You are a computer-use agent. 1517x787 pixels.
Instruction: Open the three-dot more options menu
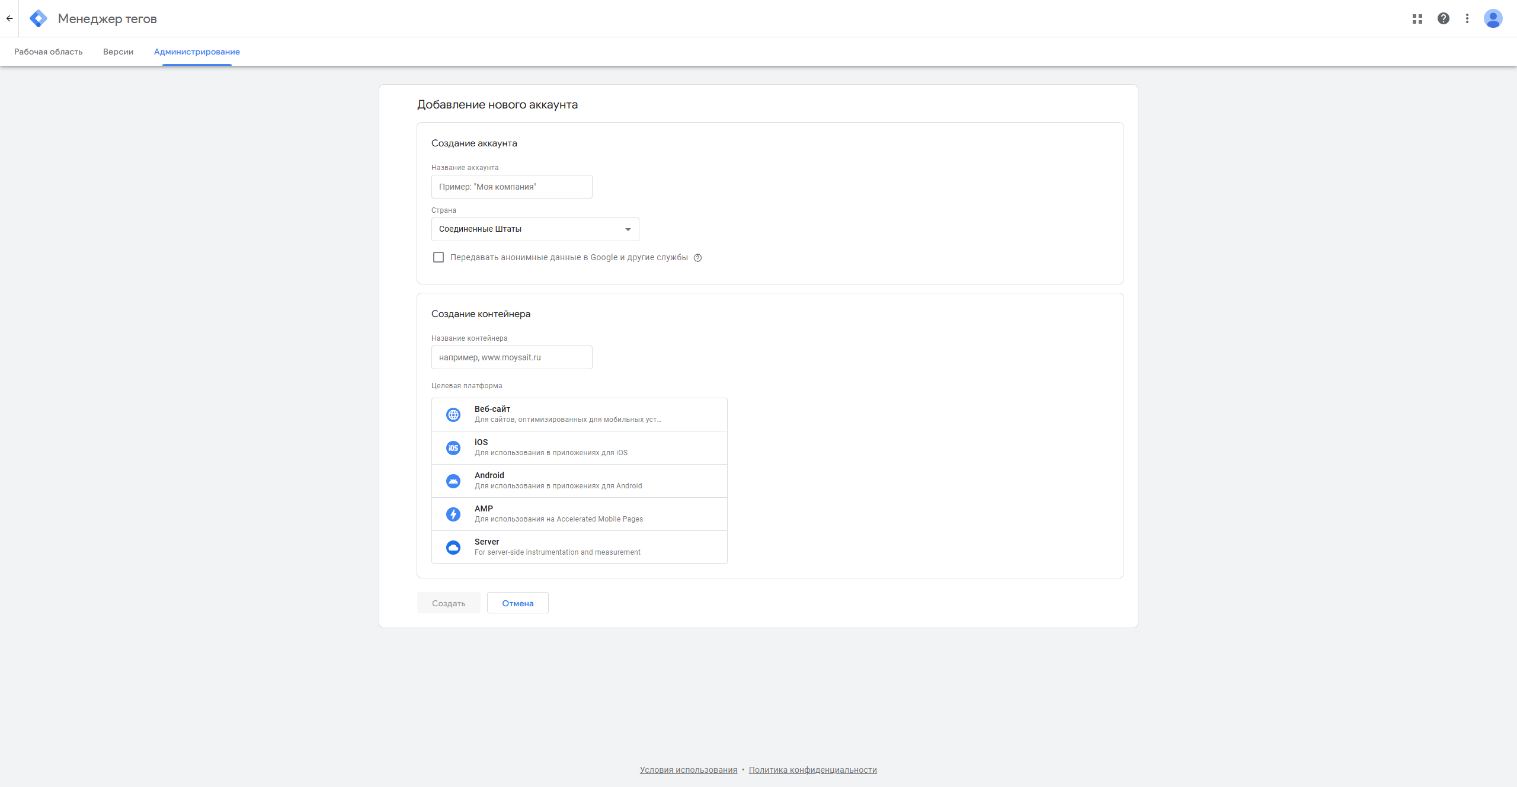(1467, 18)
